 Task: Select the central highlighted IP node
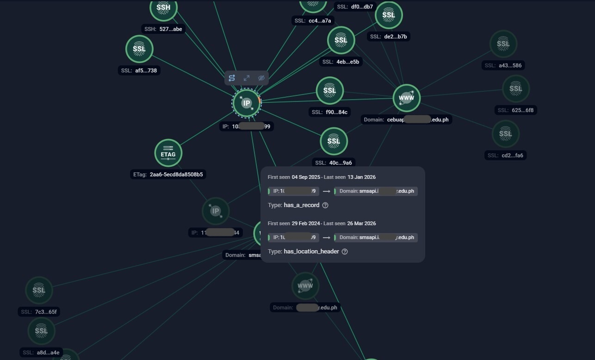tap(246, 103)
